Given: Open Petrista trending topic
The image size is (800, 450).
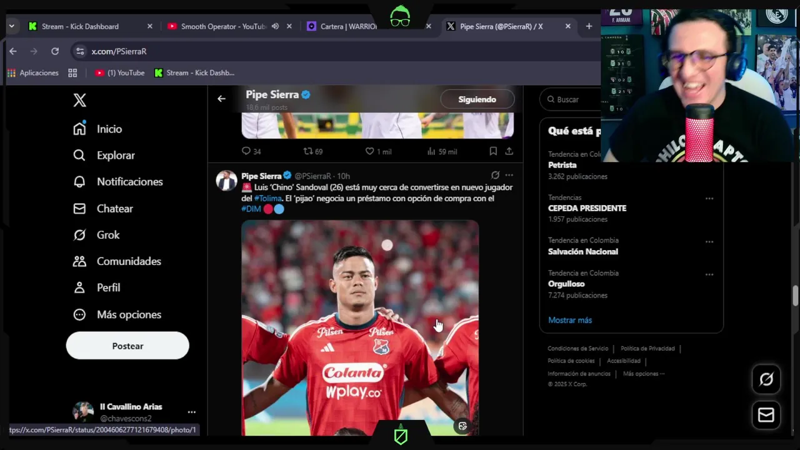Looking at the screenshot, I should [x=562, y=165].
